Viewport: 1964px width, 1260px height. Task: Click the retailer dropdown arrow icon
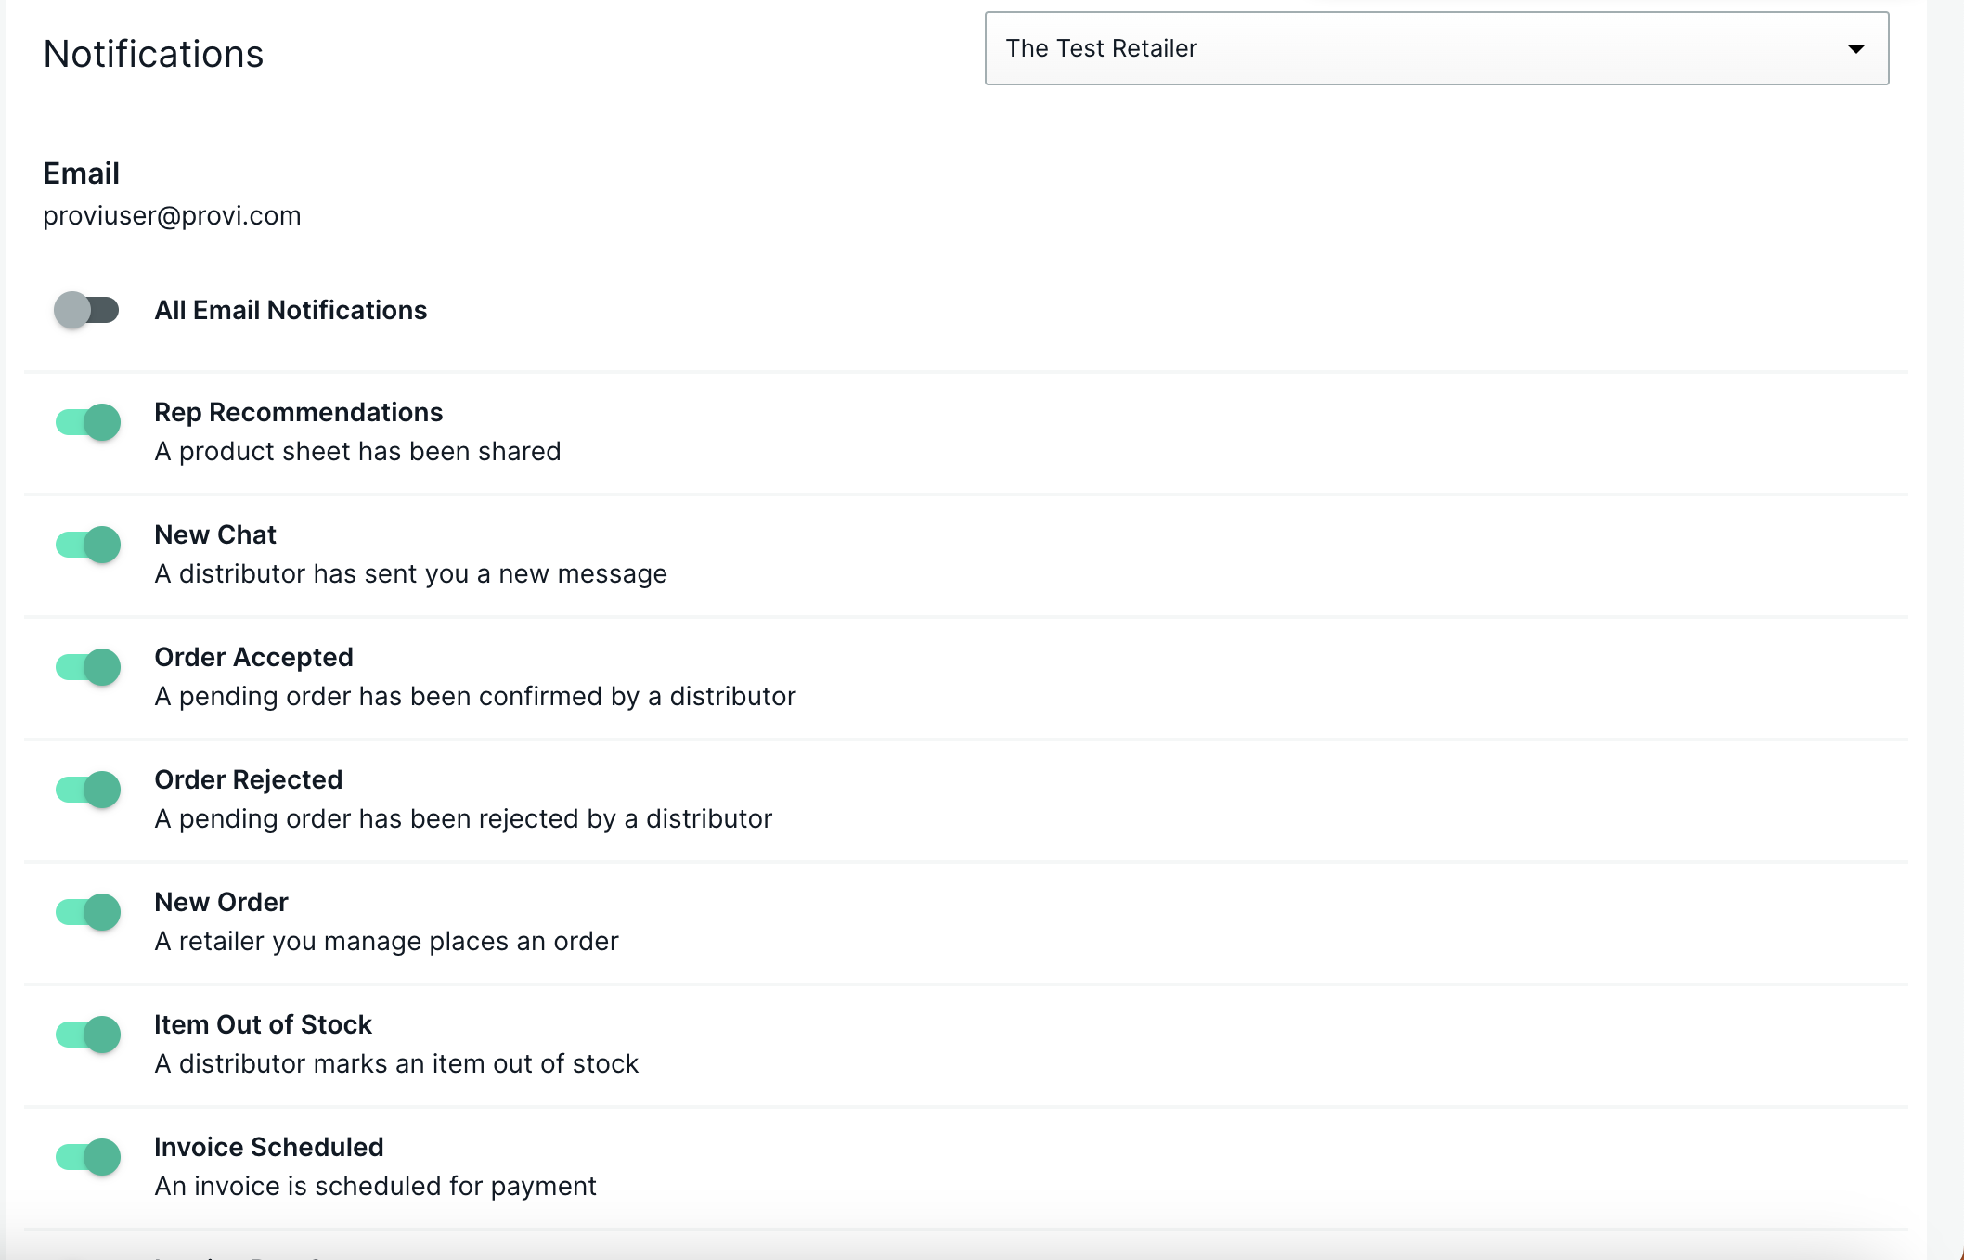[1855, 49]
